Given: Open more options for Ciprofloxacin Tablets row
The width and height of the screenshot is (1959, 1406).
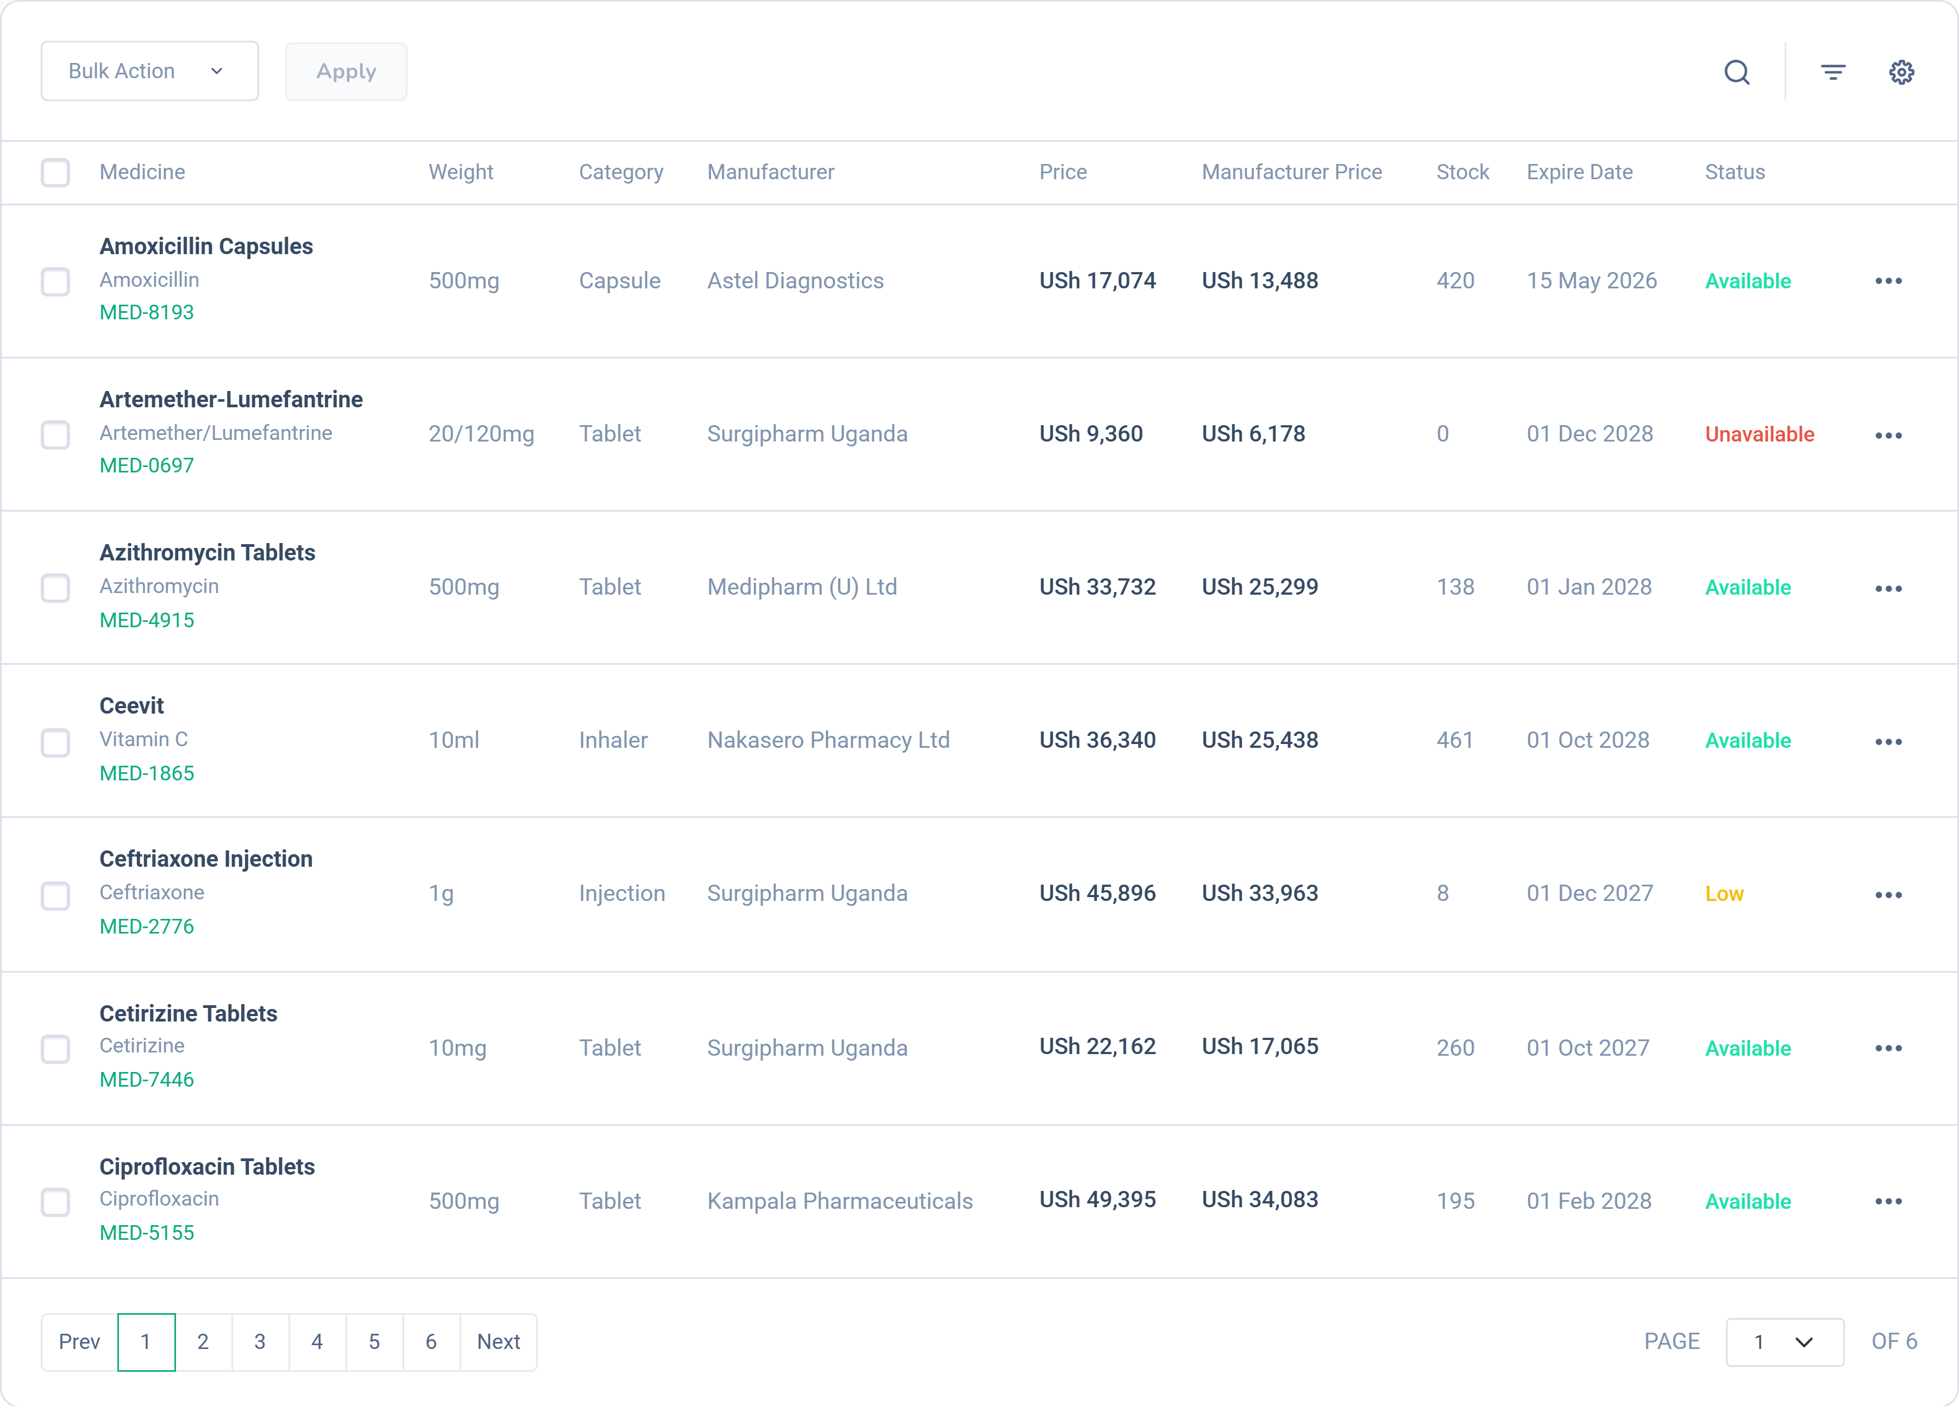Looking at the screenshot, I should point(1888,1201).
